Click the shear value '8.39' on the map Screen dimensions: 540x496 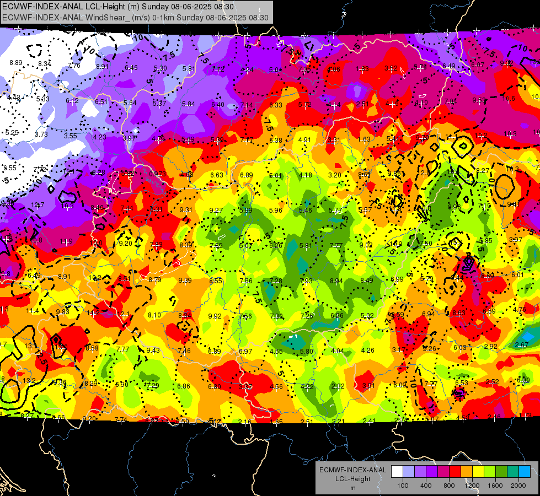186,245
